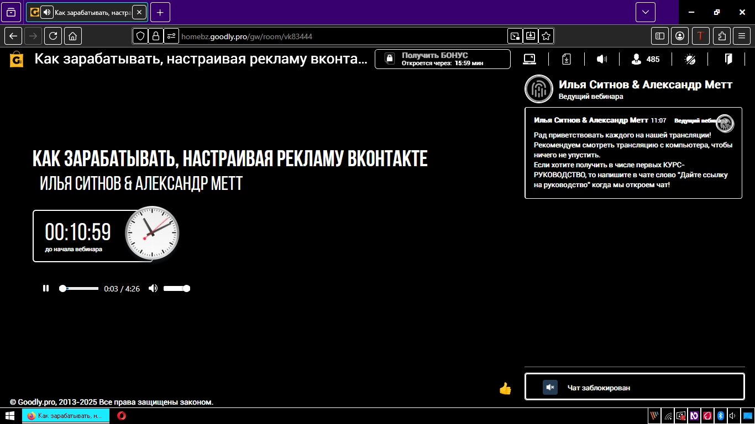Open the Firefox extensions puzzle icon
Viewport: 755px width, 424px height.
tap(722, 36)
